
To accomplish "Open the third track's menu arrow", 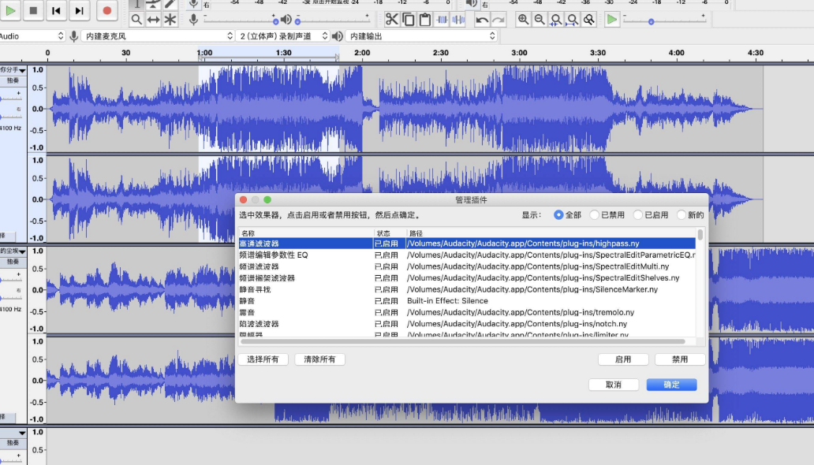I will pos(22,433).
